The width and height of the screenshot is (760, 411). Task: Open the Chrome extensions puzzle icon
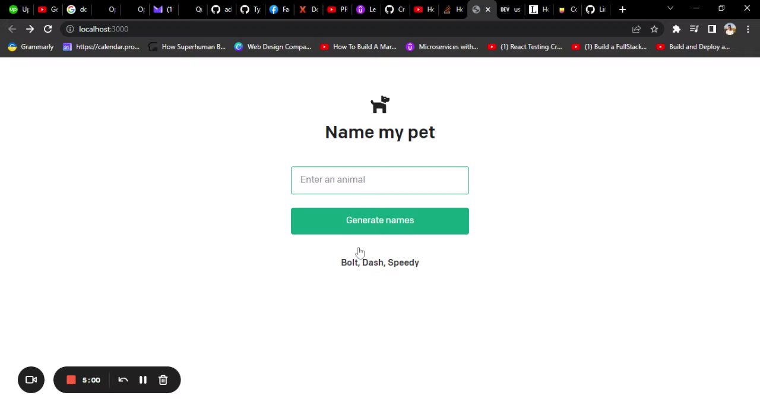[676, 29]
